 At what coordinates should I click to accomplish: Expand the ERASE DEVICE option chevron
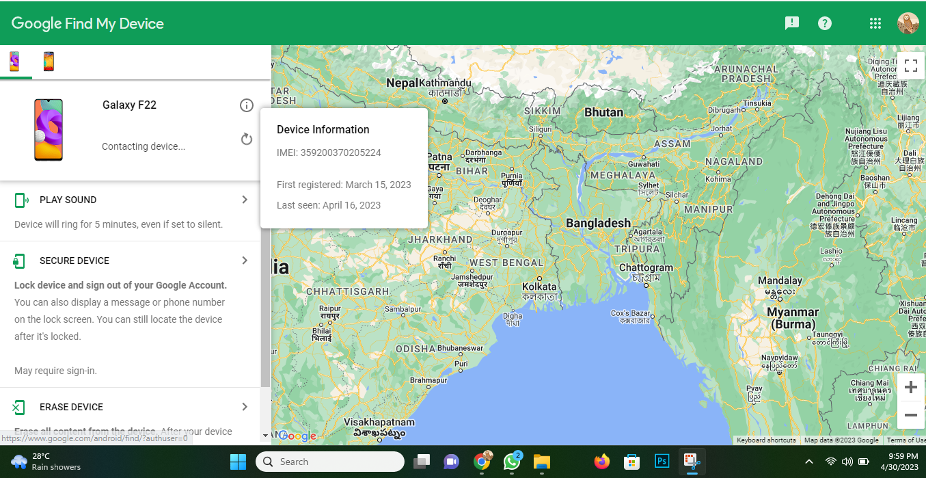245,407
